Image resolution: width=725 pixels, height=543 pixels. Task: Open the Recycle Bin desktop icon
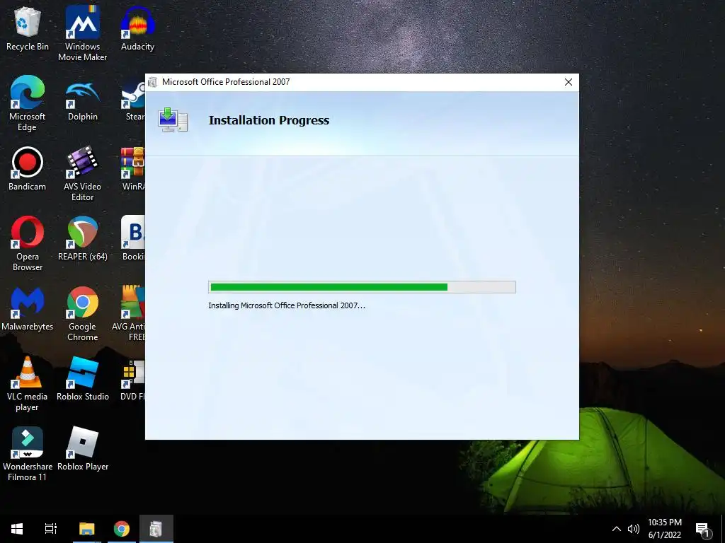(x=28, y=28)
